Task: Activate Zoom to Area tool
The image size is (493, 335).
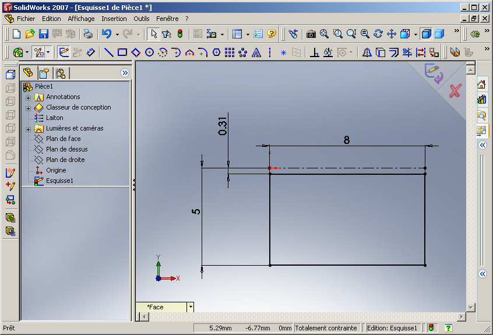Action: [337, 34]
